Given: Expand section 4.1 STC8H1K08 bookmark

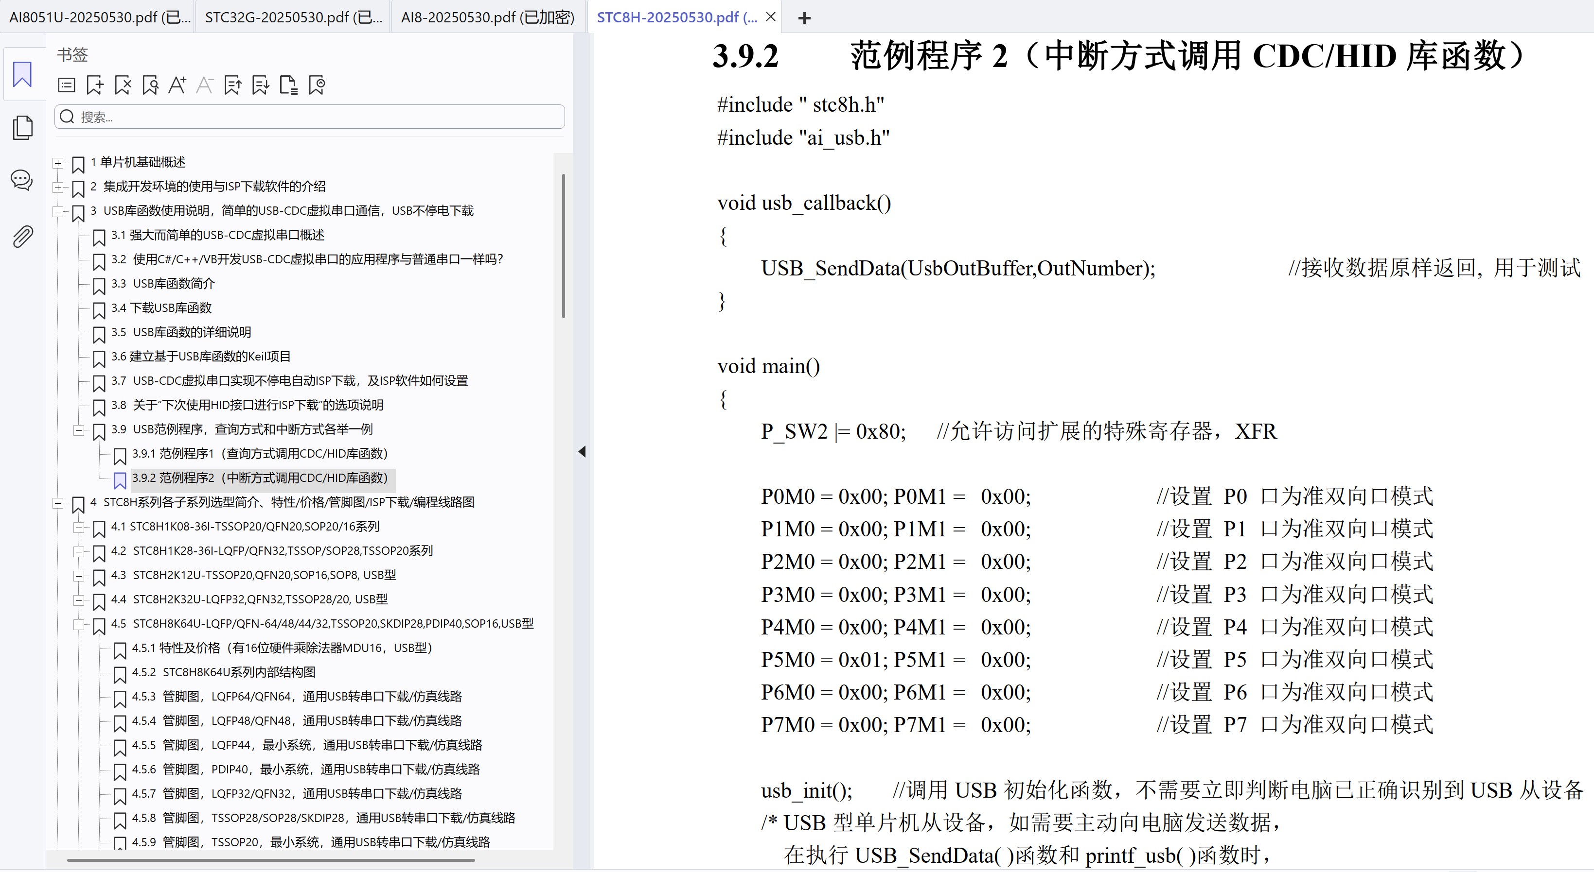Looking at the screenshot, I should pyautogui.click(x=79, y=527).
